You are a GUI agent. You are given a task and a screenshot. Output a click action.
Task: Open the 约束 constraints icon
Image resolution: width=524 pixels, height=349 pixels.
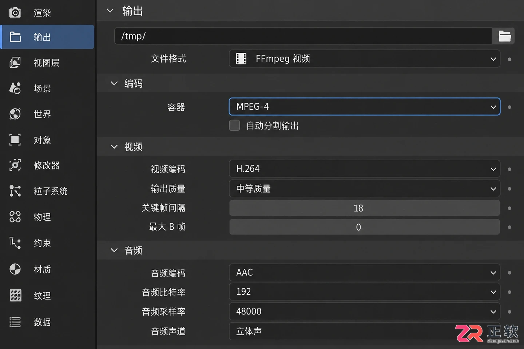[x=15, y=242]
